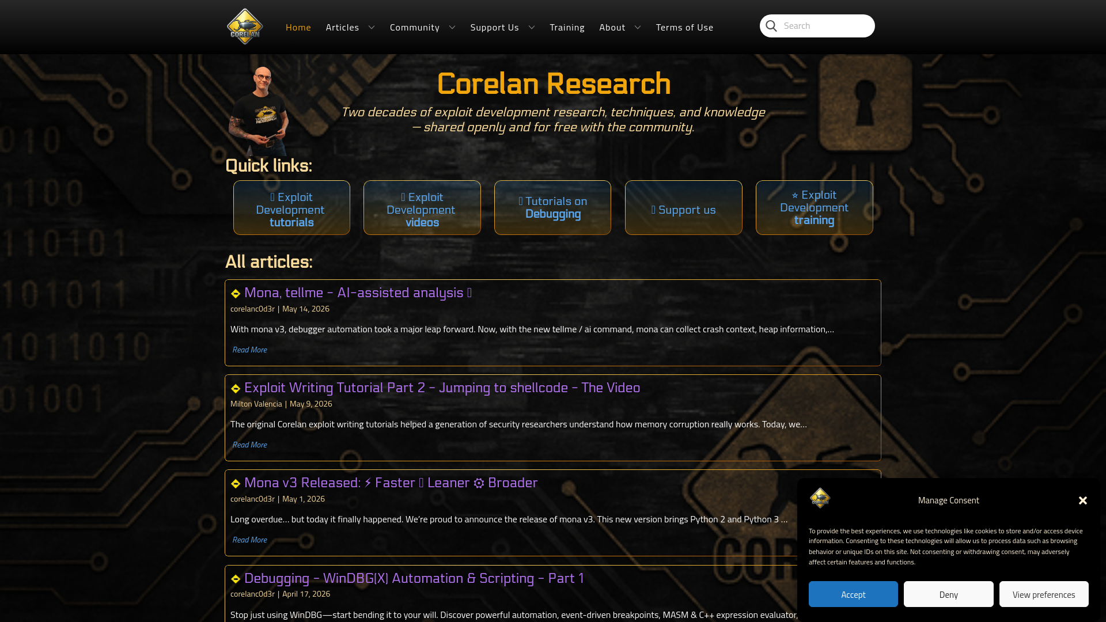Open Exploit Development tutorials quick link
Viewport: 1106px width, 622px height.
click(x=291, y=208)
